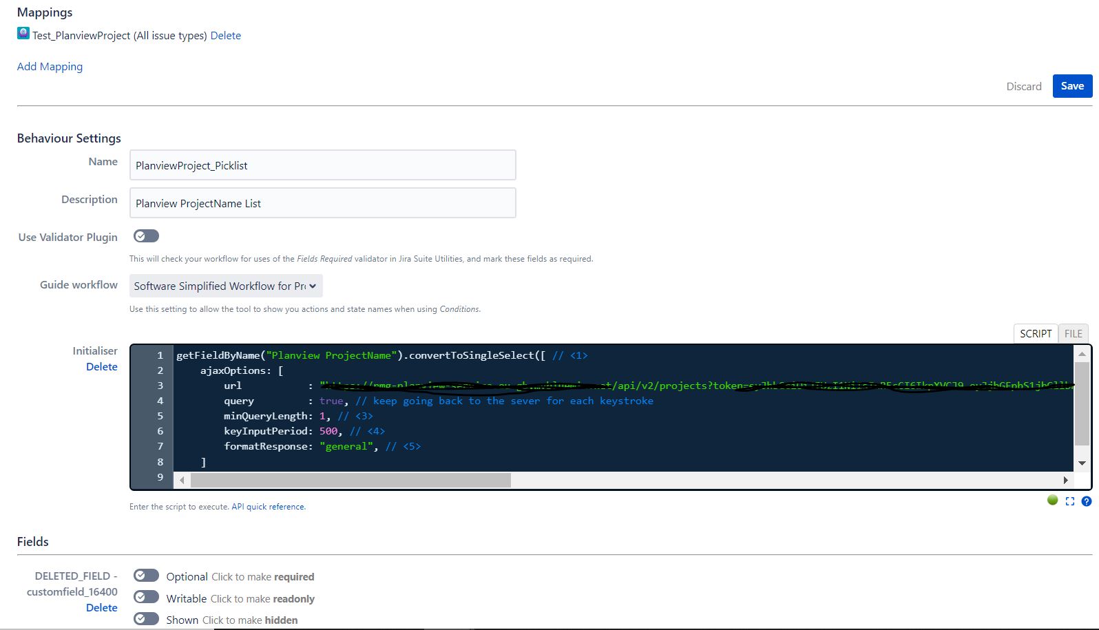The height and width of the screenshot is (630, 1099).
Task: Click the 'Mappings' section heading
Action: pyautogui.click(x=45, y=12)
